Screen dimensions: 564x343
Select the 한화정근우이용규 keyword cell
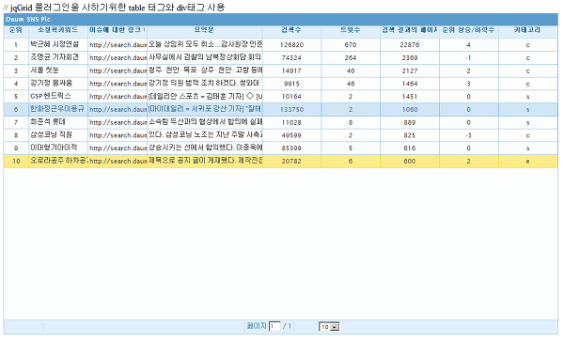pyautogui.click(x=58, y=109)
